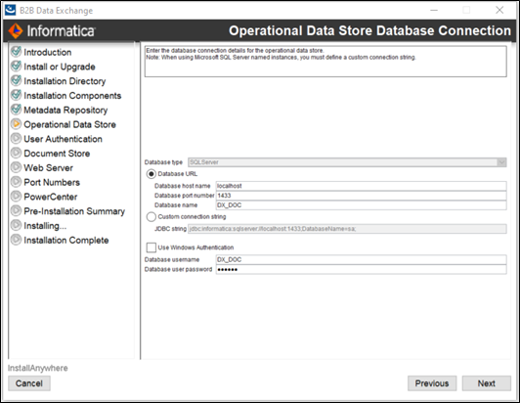
Task: Click the connection details instruction text box
Action: 325,62
